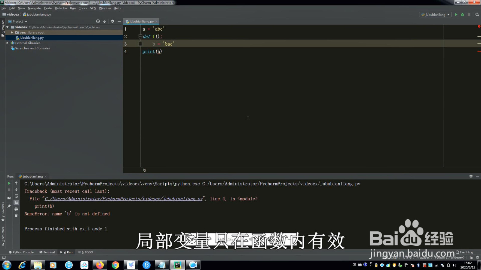481x270 pixels.
Task: Run the jububianliang configuration using the green Run icon
Action: 456,14
